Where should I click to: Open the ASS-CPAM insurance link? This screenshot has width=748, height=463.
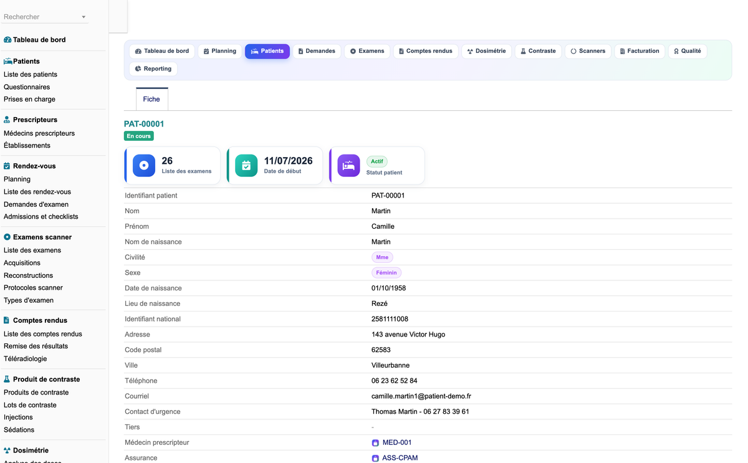400,458
